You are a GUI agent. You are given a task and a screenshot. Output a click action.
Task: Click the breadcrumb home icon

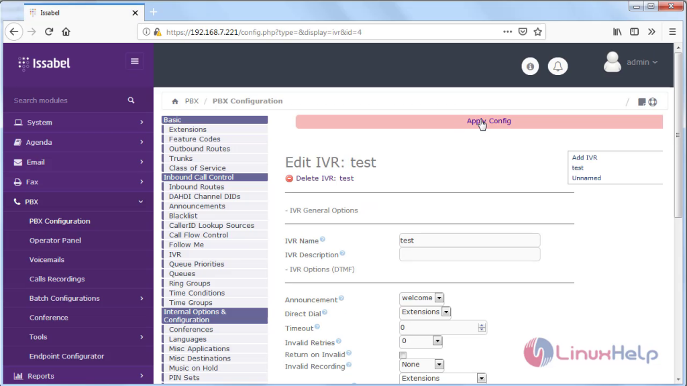tap(175, 101)
